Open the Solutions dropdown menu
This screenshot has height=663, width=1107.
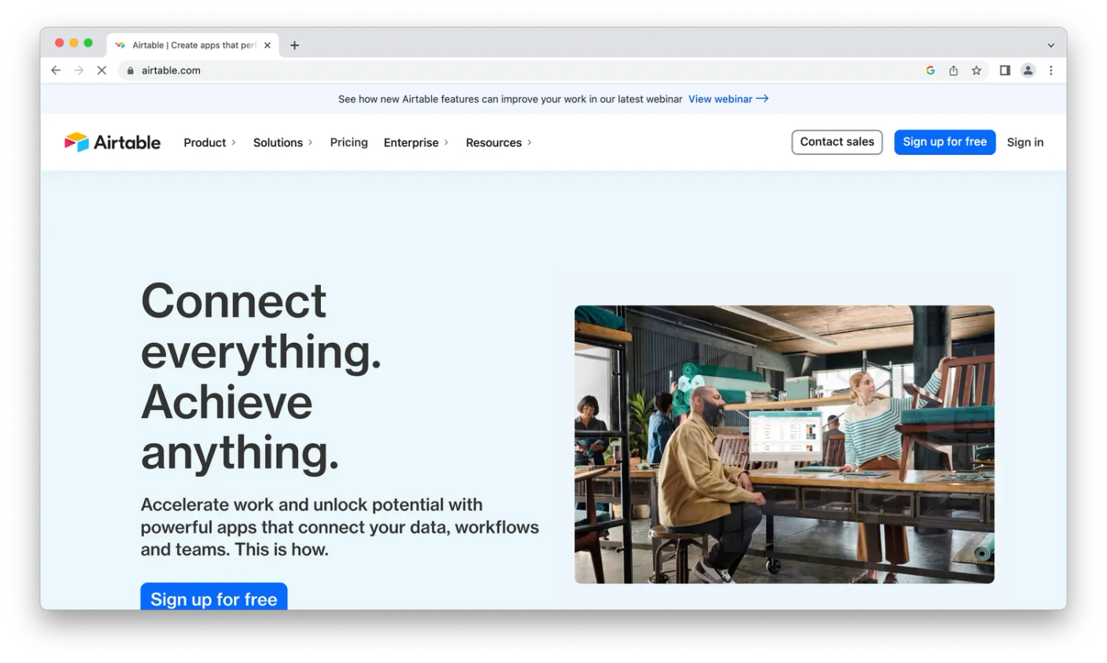(x=282, y=142)
